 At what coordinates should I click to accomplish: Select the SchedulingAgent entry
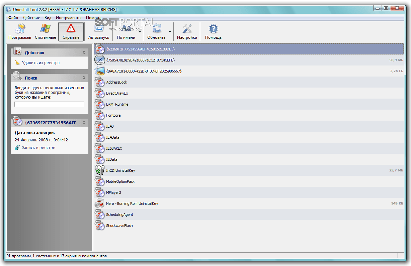point(249,215)
